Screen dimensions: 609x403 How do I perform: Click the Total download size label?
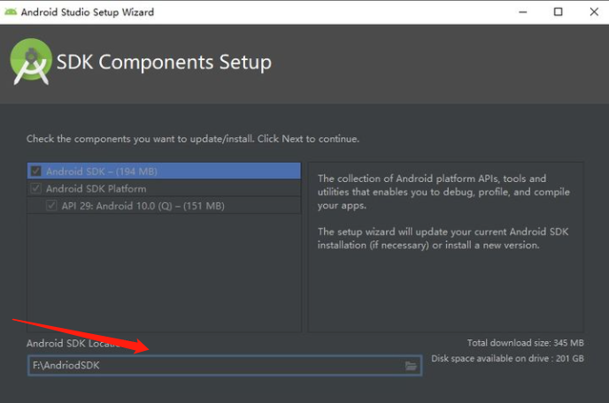coord(525,343)
